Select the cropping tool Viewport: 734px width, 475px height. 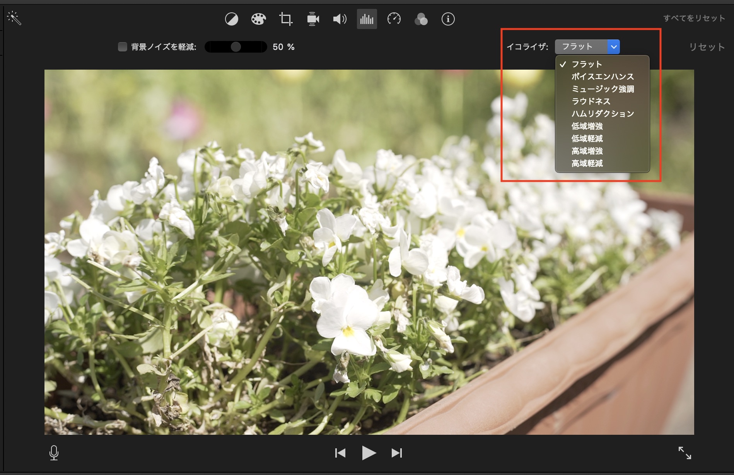[x=286, y=19]
